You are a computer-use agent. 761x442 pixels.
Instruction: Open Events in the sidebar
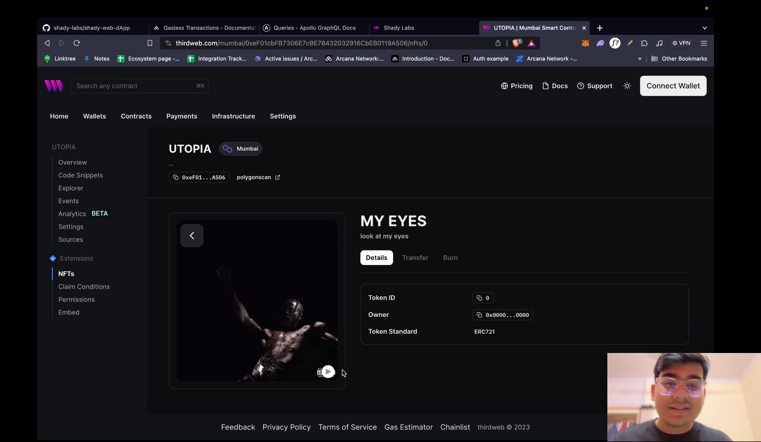[x=68, y=201]
